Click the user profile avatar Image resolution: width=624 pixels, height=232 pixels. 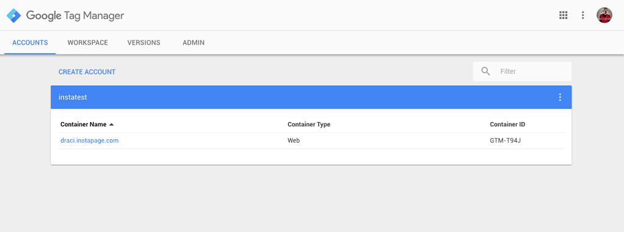(x=604, y=15)
